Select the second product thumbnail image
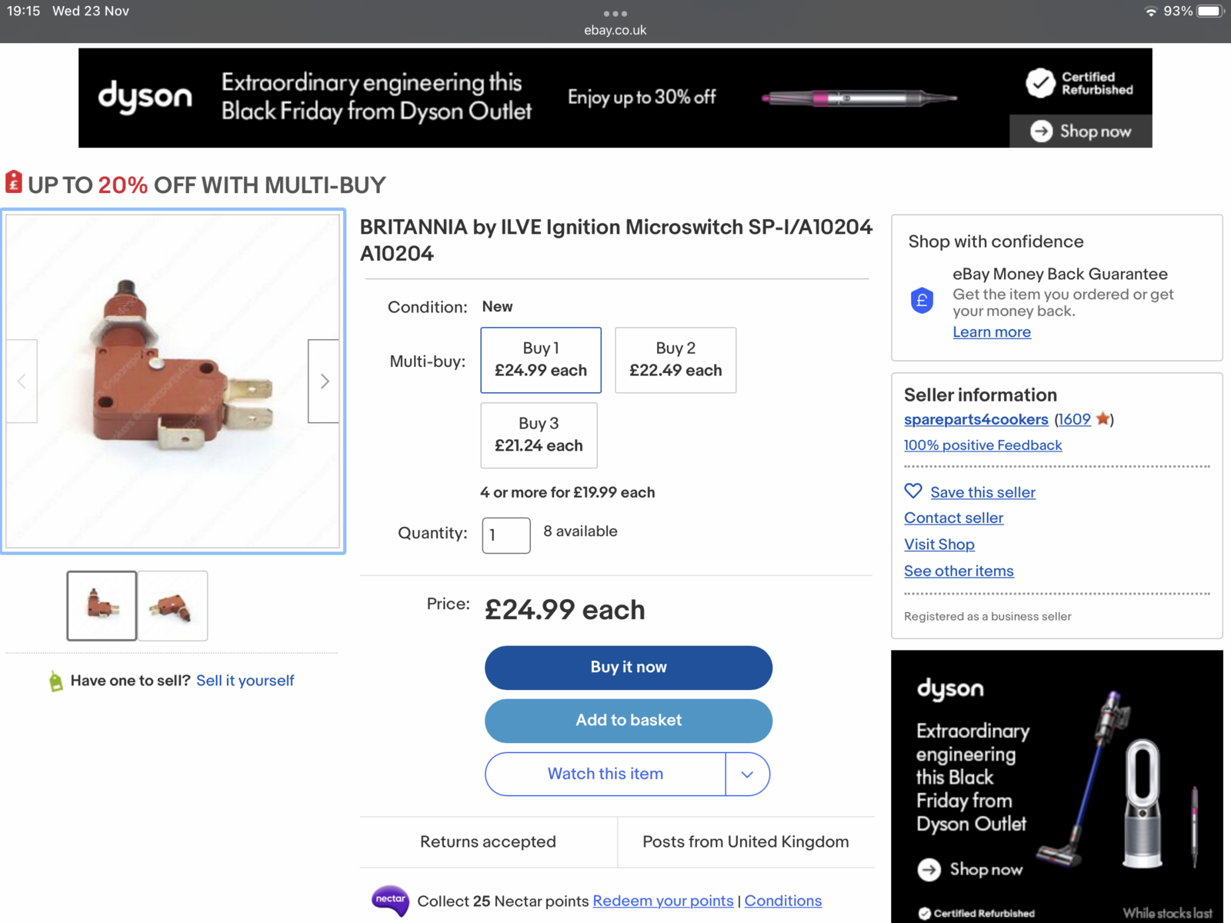Image resolution: width=1231 pixels, height=923 pixels. (172, 606)
